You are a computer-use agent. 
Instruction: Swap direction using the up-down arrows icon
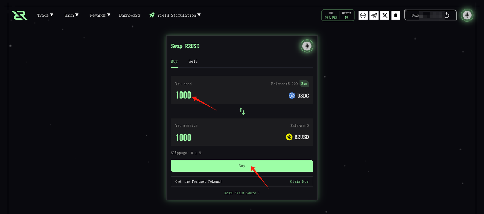point(242,111)
